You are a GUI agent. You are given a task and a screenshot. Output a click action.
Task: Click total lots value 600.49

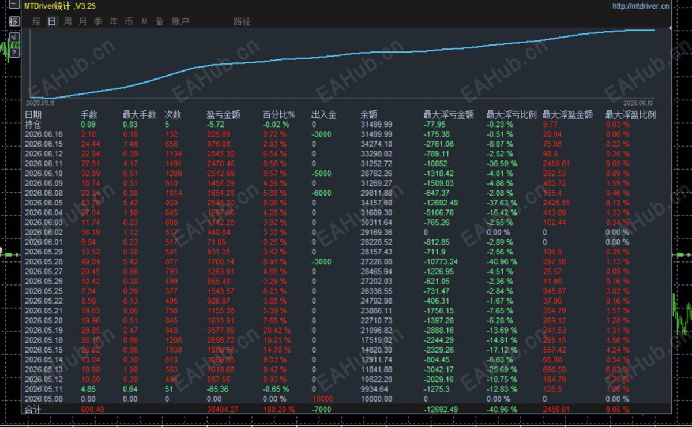point(92,409)
